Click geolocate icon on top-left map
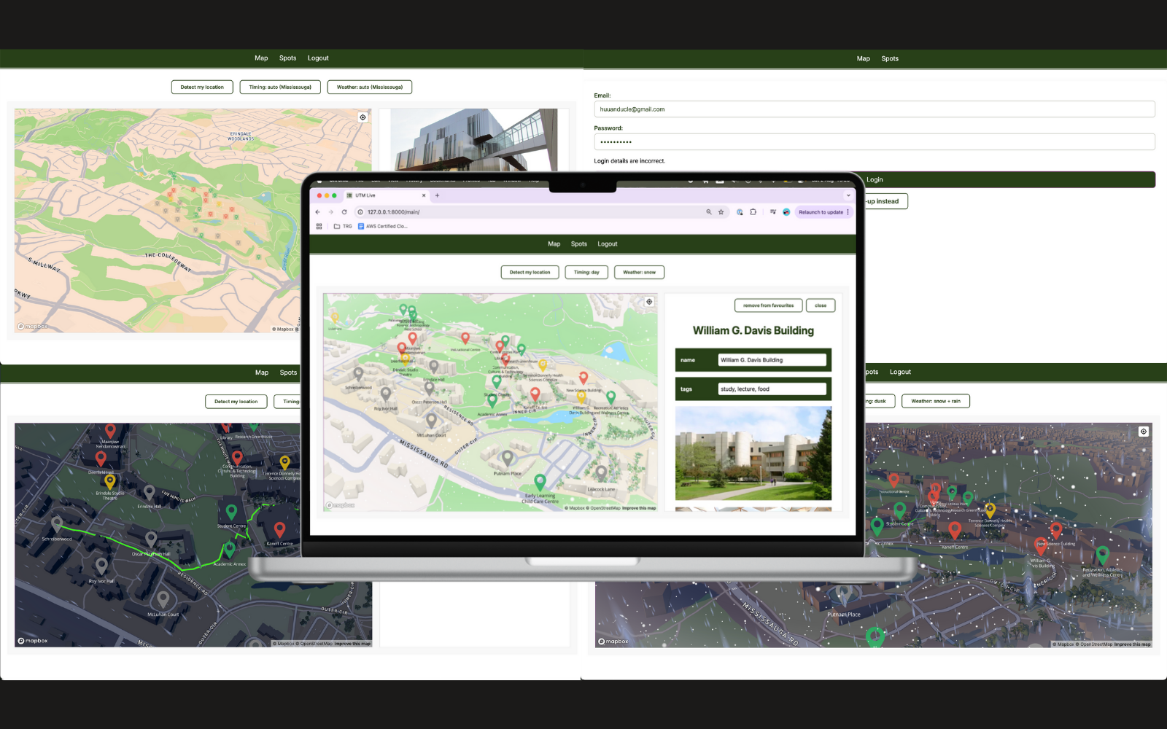This screenshot has height=729, width=1167. pos(362,117)
